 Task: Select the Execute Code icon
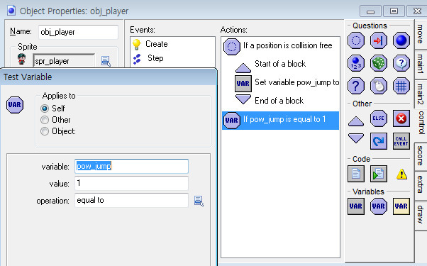click(x=355, y=174)
